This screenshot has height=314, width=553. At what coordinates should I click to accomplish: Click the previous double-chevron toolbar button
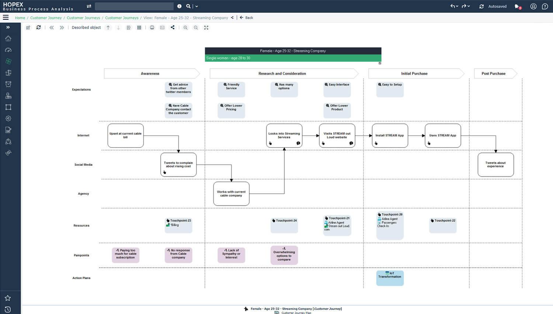(52, 28)
